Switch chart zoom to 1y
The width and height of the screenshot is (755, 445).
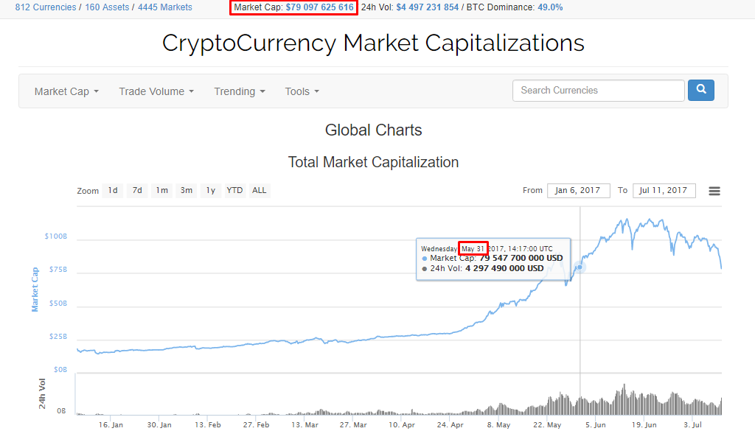pyautogui.click(x=211, y=190)
